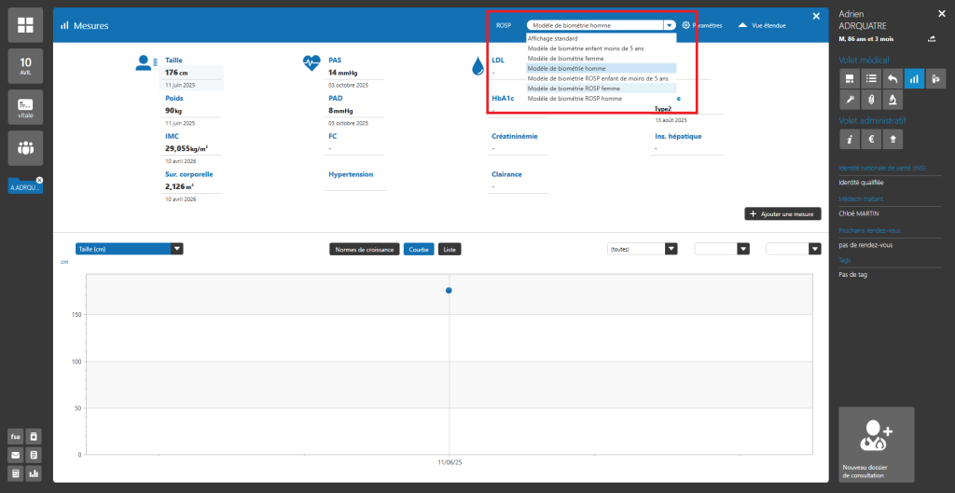
Task: Click the paperclip attachments icon
Action: tap(870, 99)
